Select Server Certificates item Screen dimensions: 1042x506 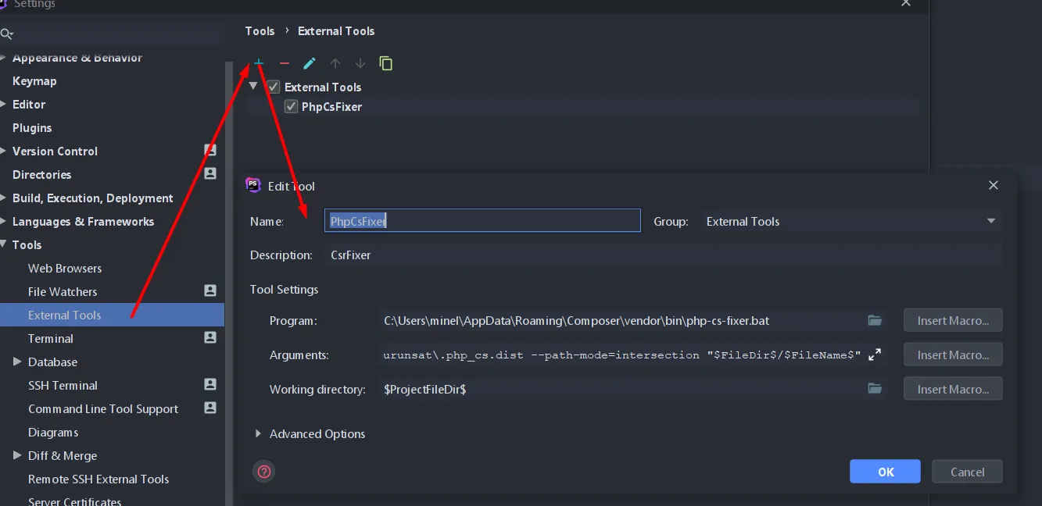point(74,501)
